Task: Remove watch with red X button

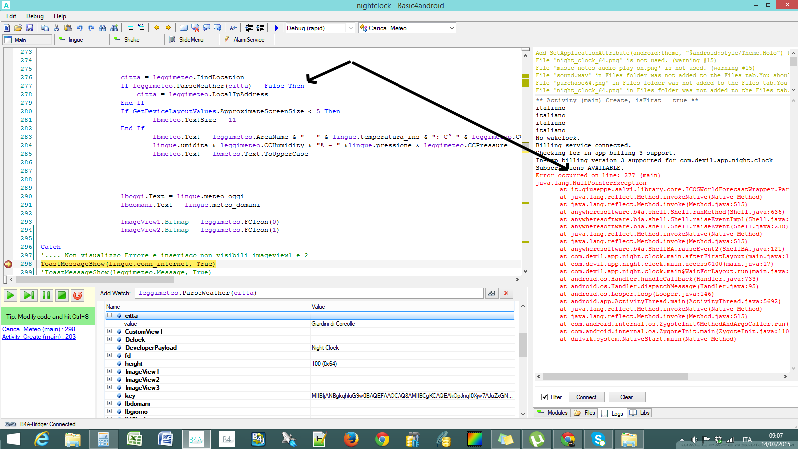Action: click(x=506, y=293)
